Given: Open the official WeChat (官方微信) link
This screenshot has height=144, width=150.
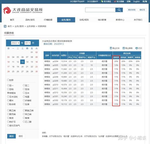Looking at the screenshot, I should (x=106, y=1).
